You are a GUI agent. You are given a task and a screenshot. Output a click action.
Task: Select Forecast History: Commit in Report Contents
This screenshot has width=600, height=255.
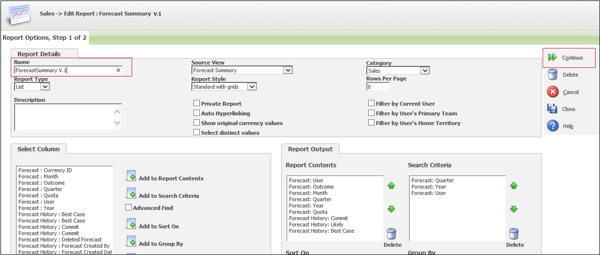pyautogui.click(x=318, y=218)
